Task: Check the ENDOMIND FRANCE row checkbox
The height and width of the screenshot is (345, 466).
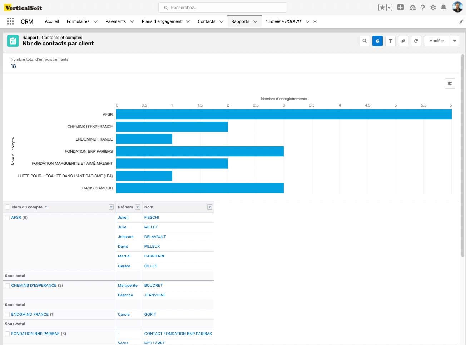Action: click(7, 315)
